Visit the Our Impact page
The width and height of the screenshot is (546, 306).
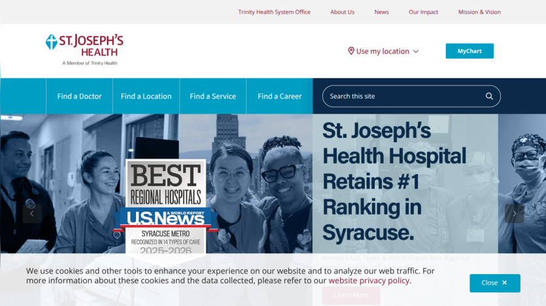(424, 12)
